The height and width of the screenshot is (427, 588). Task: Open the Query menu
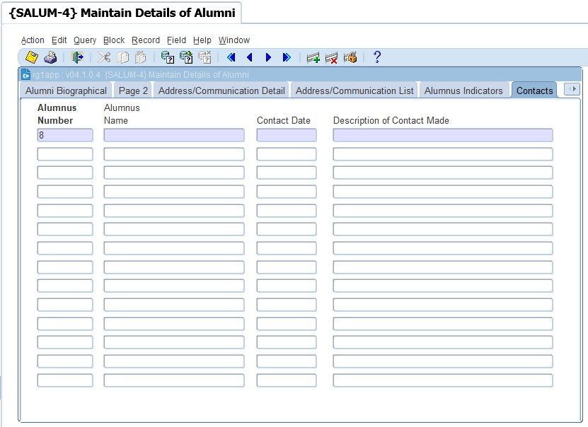coord(85,40)
